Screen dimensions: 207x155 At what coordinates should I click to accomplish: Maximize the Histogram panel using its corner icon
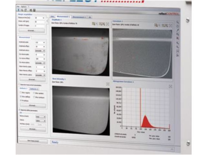(x=171, y=86)
